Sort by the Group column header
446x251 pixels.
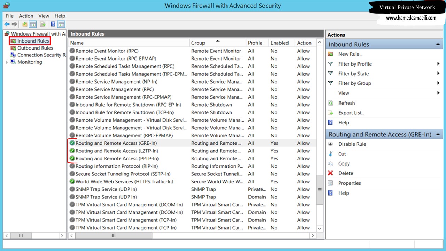click(218, 43)
